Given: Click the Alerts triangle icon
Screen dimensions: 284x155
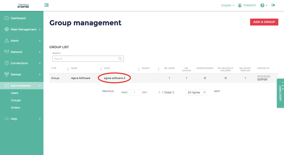Looking at the screenshot, I should pos(7,40).
